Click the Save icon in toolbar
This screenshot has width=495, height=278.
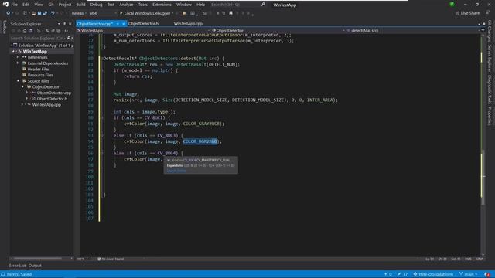point(39,13)
